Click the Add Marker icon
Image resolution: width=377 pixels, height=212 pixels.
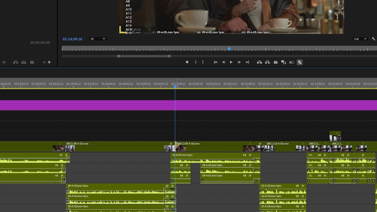click(187, 62)
